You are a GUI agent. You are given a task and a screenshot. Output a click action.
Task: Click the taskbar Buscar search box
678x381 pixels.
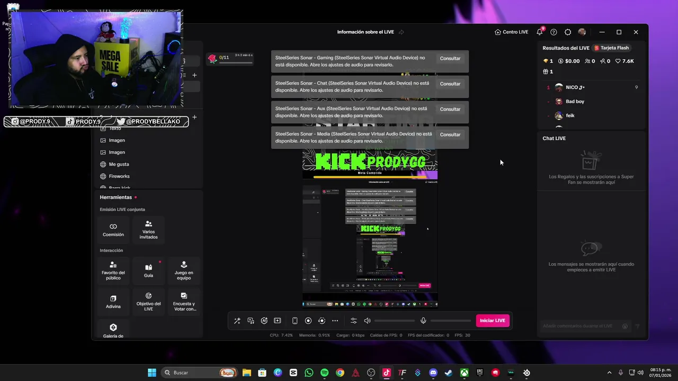tap(199, 373)
